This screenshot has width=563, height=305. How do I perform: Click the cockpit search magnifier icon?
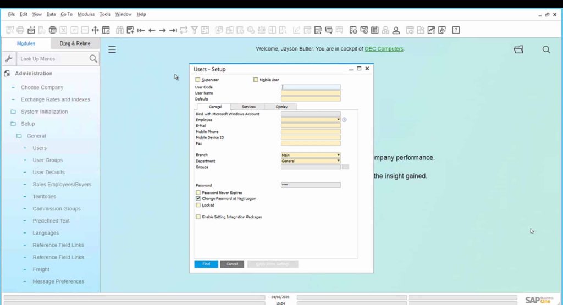point(546,49)
